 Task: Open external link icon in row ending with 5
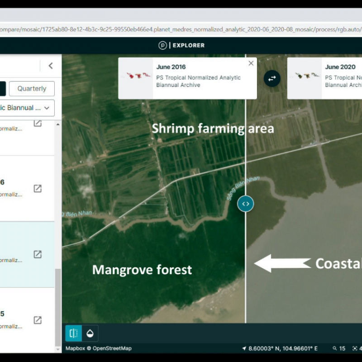point(38,320)
